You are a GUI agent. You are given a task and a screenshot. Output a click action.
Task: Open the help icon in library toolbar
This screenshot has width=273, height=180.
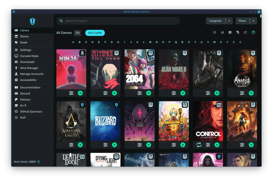point(253,32)
